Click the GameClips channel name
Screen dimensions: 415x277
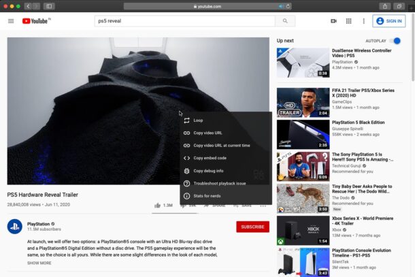tap(342, 101)
